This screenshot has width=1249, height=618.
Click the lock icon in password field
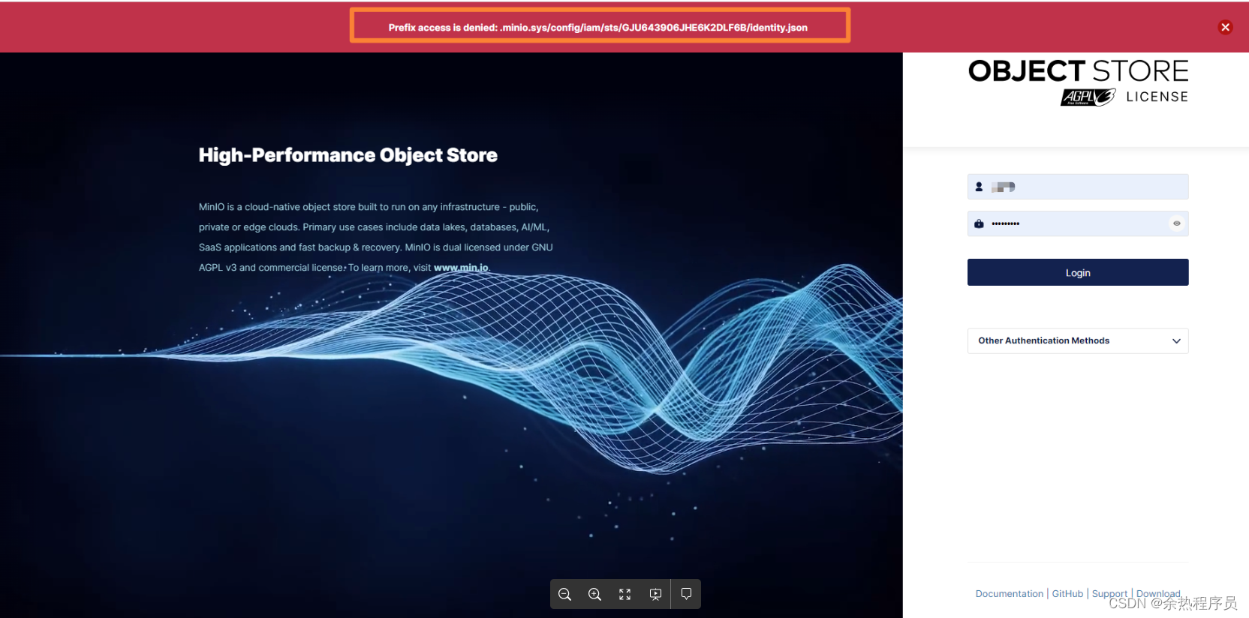tap(979, 223)
